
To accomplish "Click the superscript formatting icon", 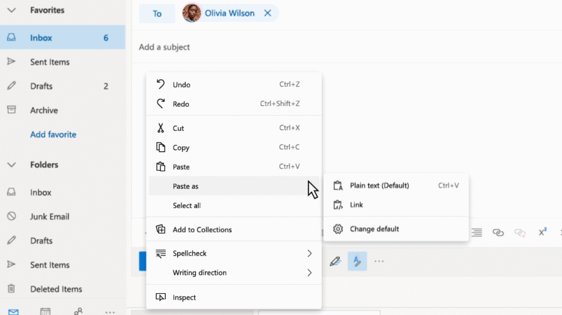I will (x=542, y=232).
